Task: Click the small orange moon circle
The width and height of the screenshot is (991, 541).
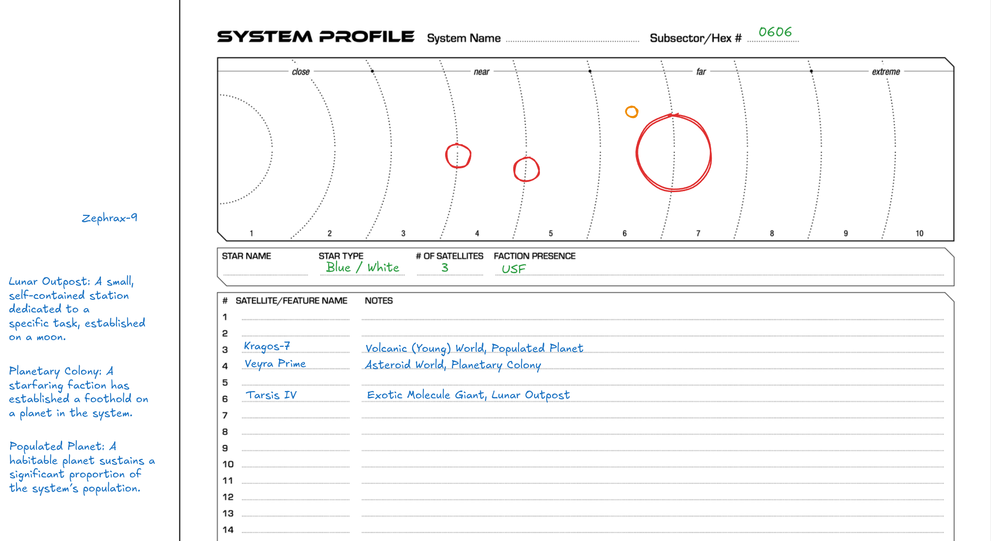Action: (631, 112)
